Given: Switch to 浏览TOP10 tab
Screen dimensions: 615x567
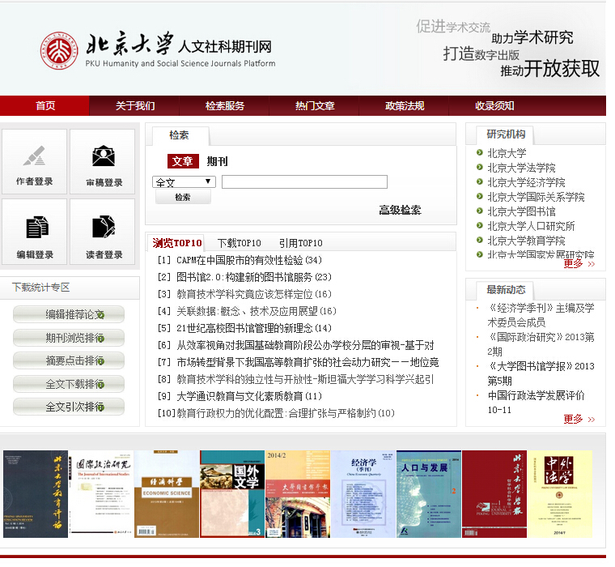Looking at the screenshot, I should click(177, 243).
